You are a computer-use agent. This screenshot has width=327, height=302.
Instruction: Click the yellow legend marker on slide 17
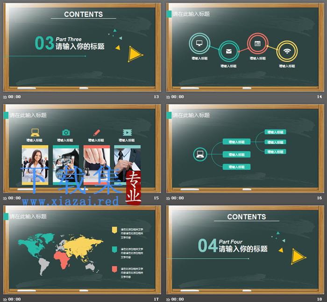tap(114, 230)
